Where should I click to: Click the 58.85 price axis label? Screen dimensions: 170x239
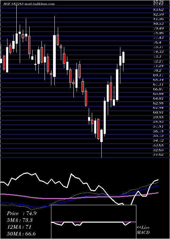pyautogui.click(x=158, y=122)
